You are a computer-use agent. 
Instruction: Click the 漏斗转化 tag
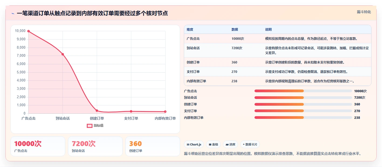click(364, 12)
